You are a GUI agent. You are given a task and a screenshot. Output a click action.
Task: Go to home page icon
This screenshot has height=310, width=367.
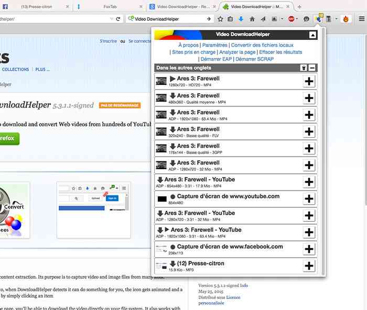click(x=252, y=19)
